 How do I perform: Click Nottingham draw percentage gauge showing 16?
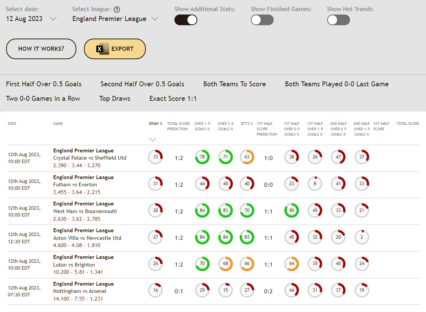coord(155,290)
